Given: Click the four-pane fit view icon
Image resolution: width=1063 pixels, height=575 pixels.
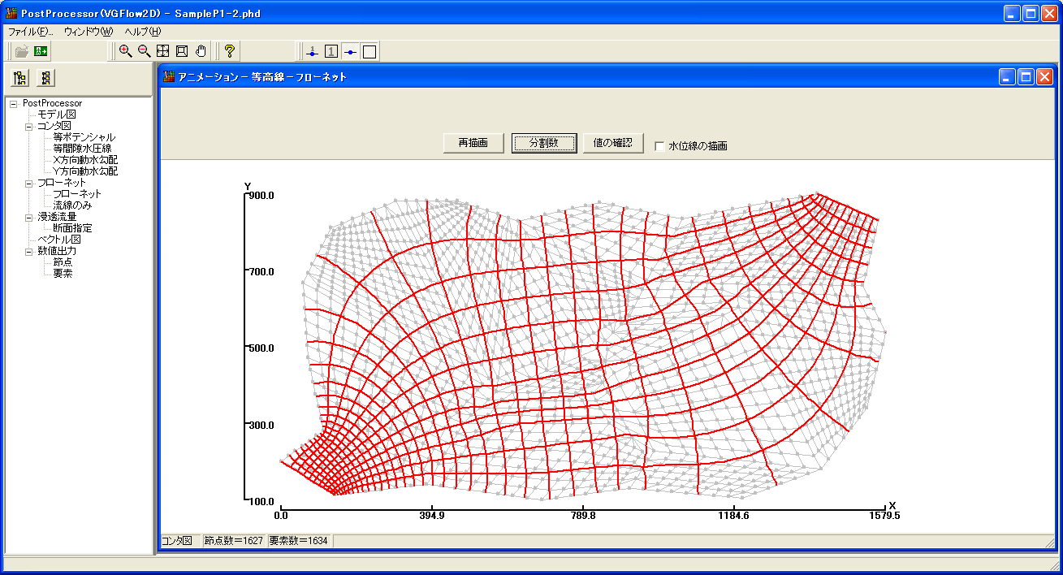Looking at the screenshot, I should coord(162,51).
